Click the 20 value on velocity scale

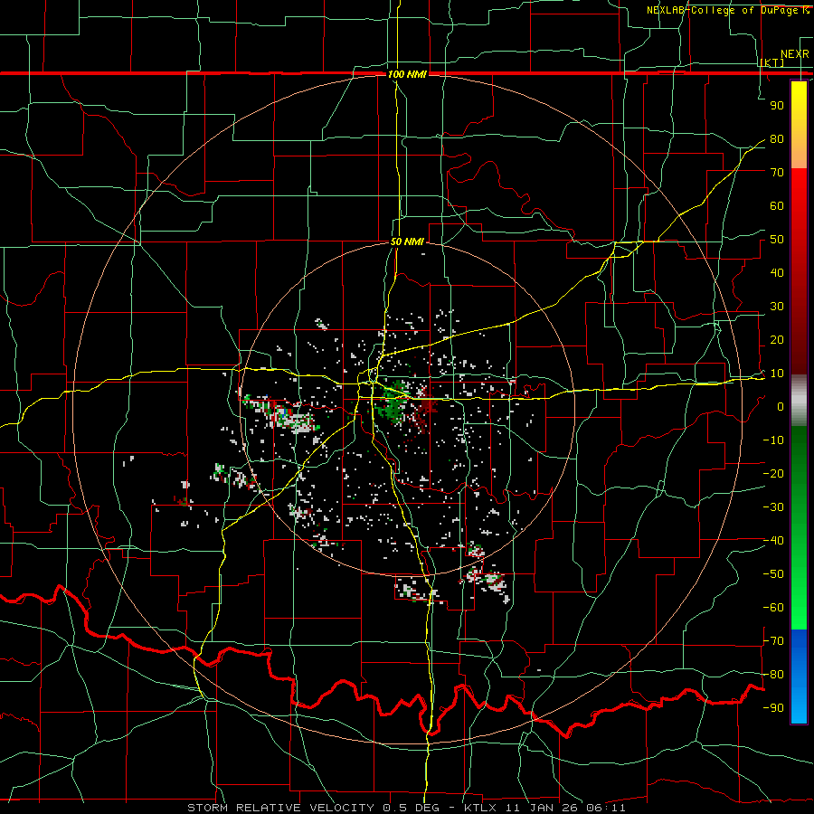(x=777, y=340)
